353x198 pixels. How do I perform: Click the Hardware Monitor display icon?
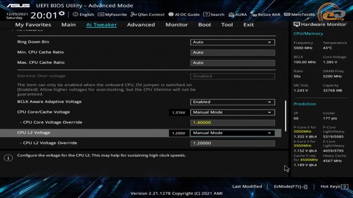click(x=297, y=24)
